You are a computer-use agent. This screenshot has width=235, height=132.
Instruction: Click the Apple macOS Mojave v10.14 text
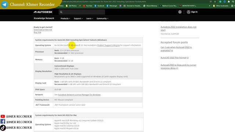tap(66, 128)
